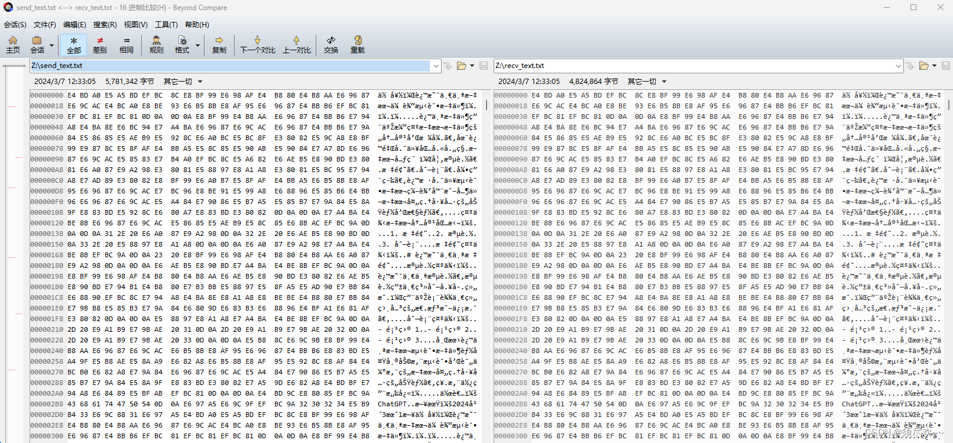Swap sides with the 交换 button
The width and height of the screenshot is (953, 443).
tap(331, 45)
